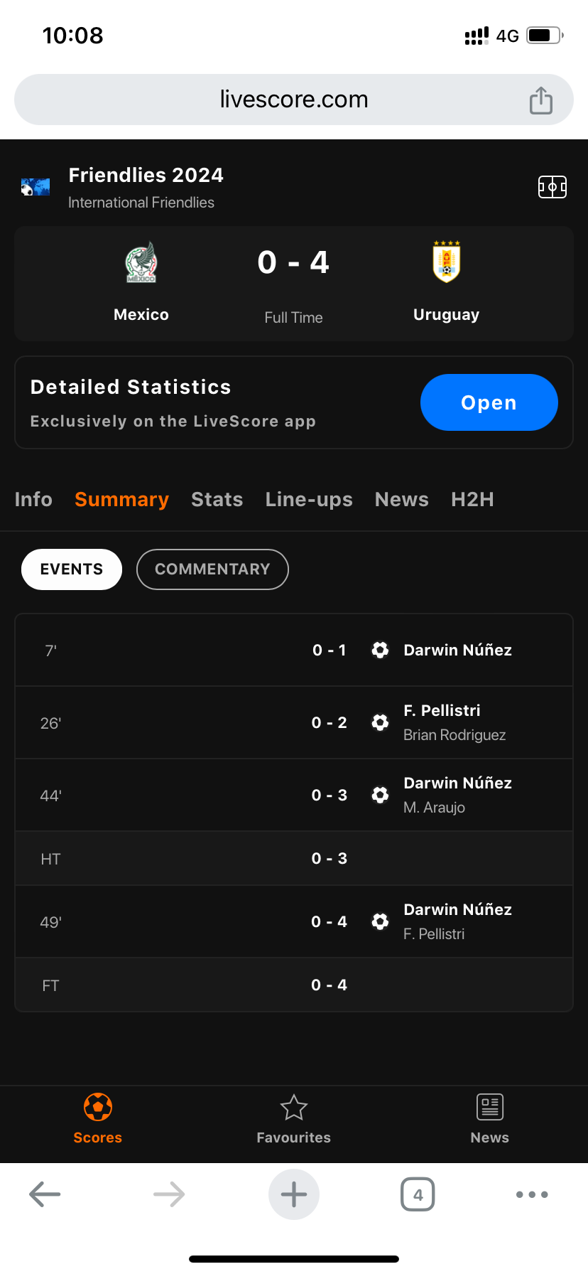
Task: Select the EVENTS toggle pill
Action: (x=72, y=569)
